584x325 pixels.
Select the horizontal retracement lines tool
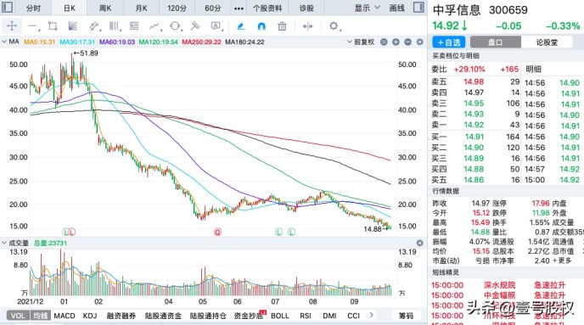(134, 25)
